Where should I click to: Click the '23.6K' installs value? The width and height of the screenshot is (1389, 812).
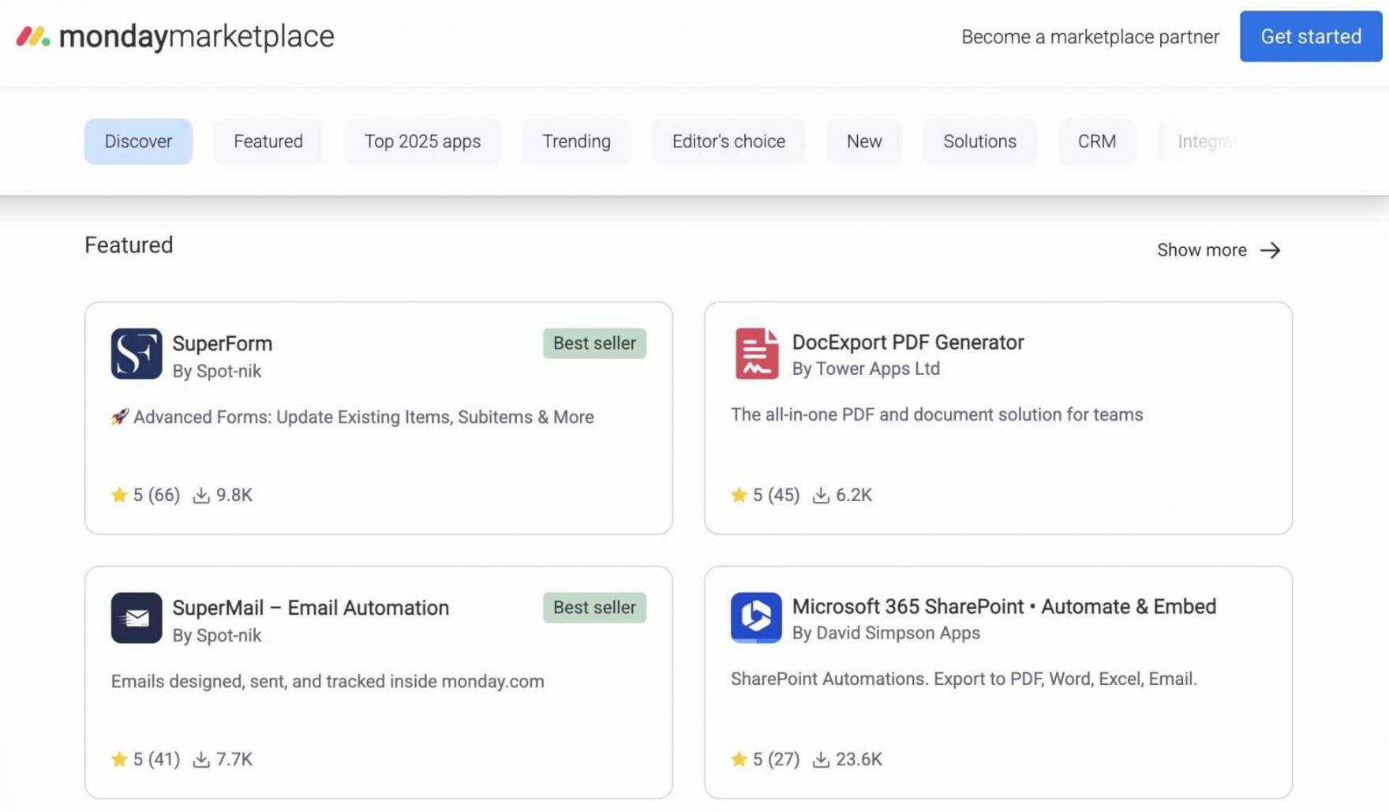point(859,759)
